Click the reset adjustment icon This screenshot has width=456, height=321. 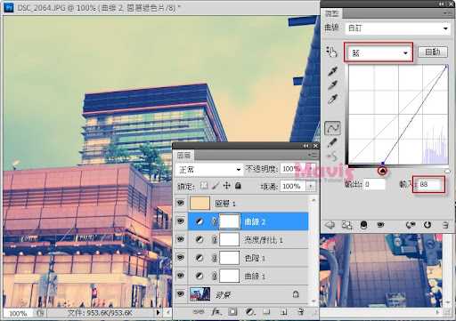(x=427, y=225)
